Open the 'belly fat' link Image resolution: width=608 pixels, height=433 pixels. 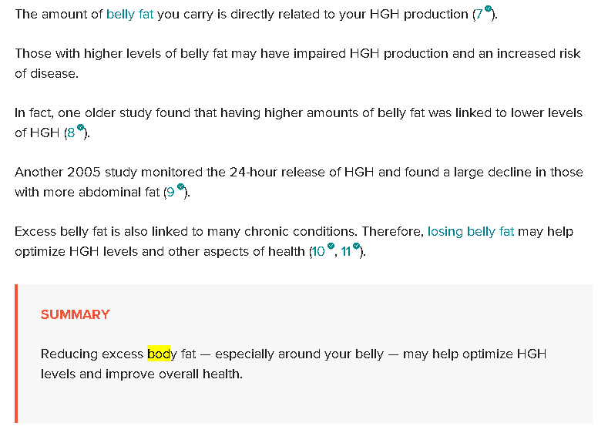130,15
